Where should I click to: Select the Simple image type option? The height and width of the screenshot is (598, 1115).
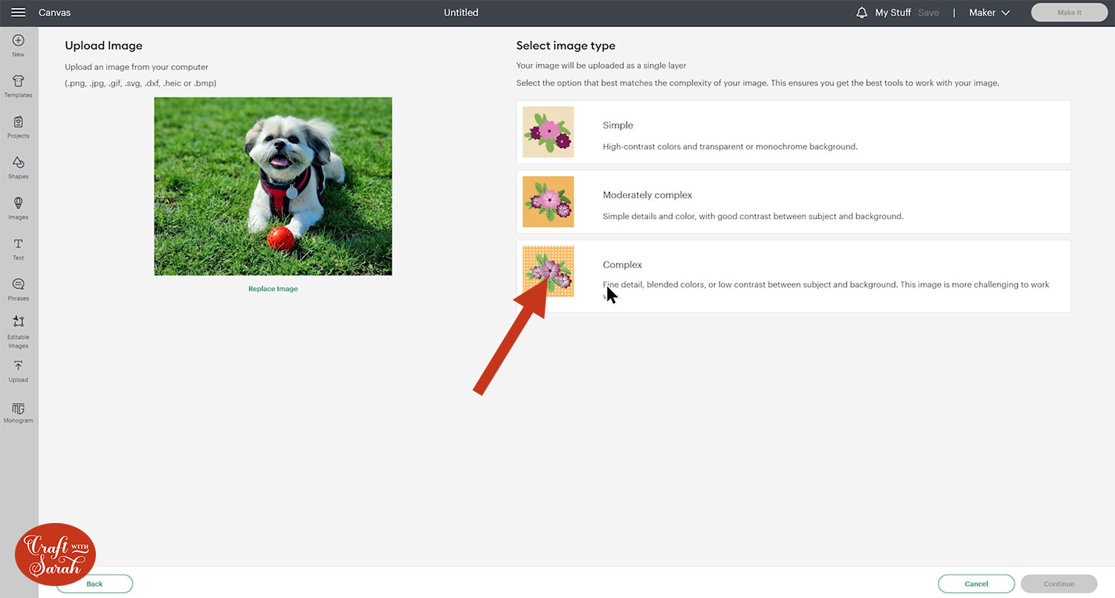[793, 132]
